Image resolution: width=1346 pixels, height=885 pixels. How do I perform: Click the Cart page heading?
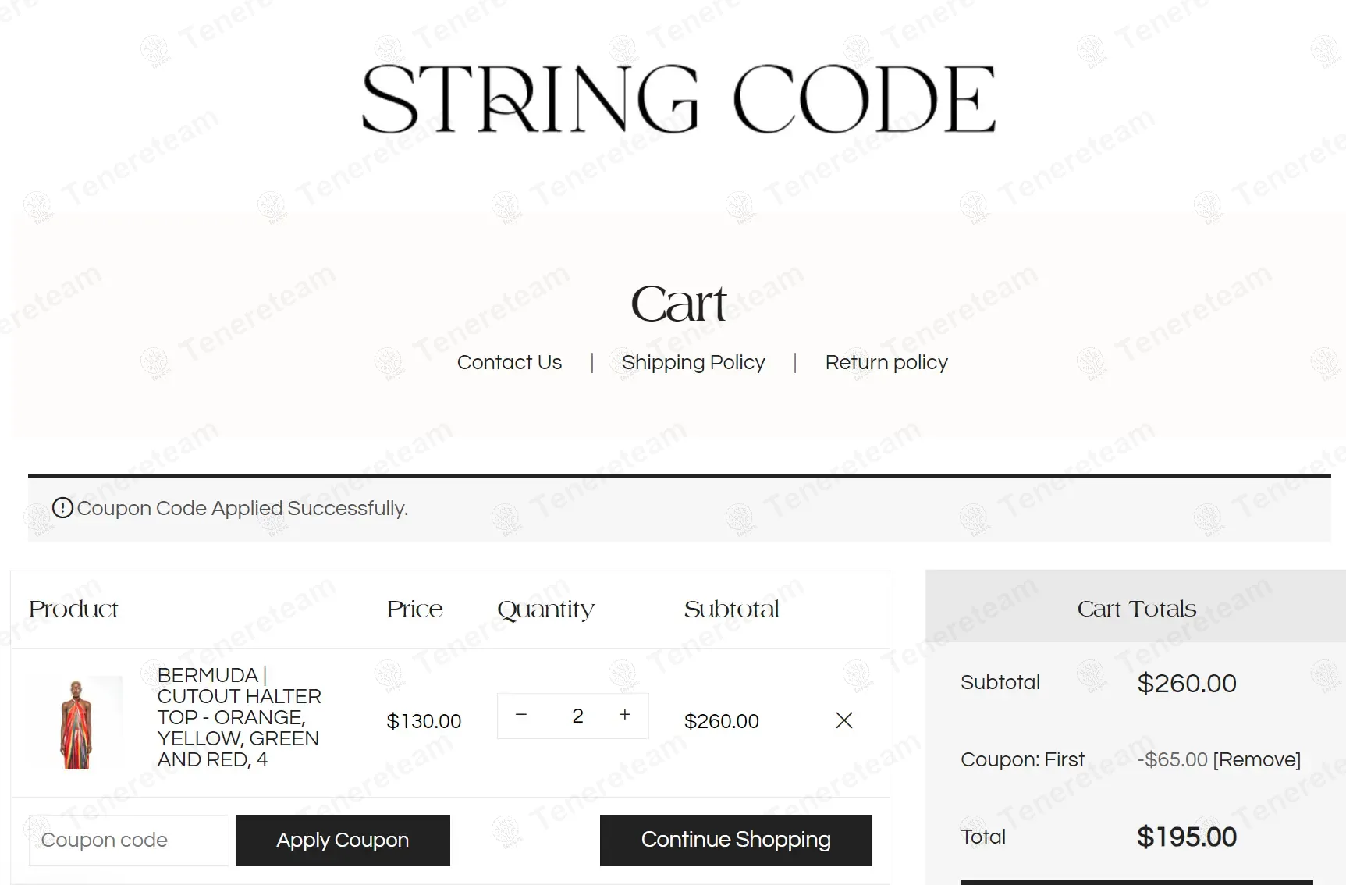(678, 304)
